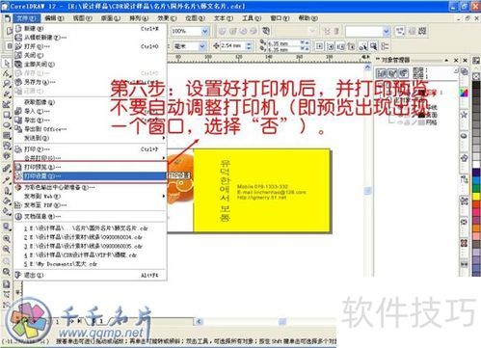
Task: Choose the highlighted 打印设置 (Print Setup) entry
Action: 90,176
